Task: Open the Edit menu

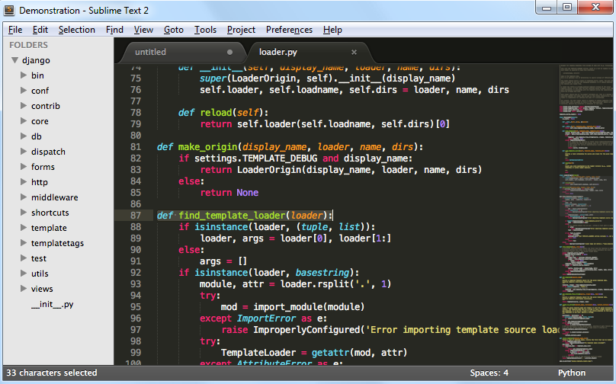Action: (40, 30)
